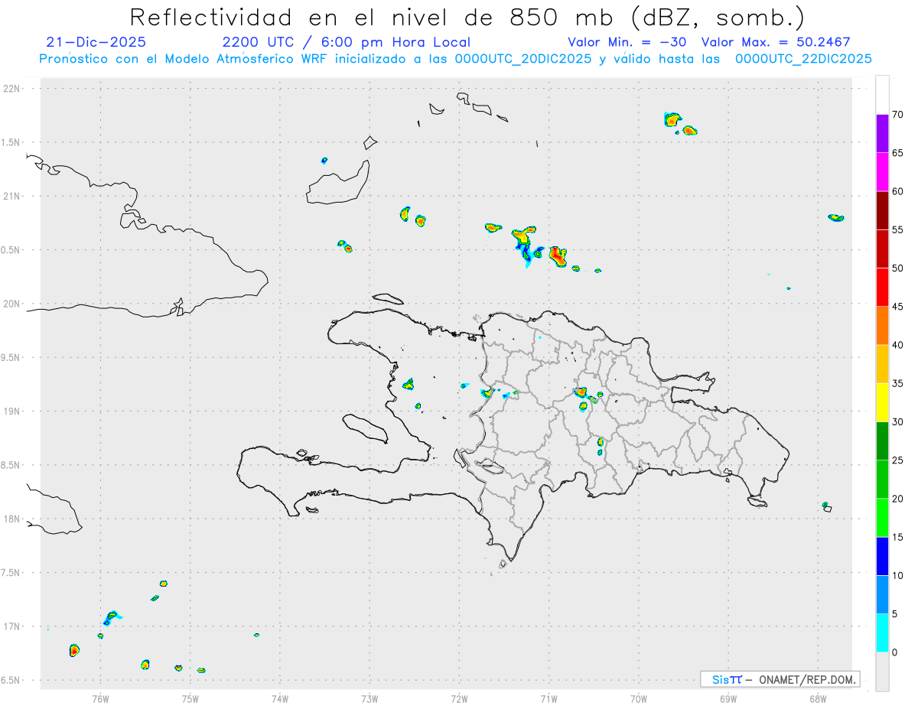
Task: Click the gold 35–40 dBZ colorbar segment
Action: [882, 364]
